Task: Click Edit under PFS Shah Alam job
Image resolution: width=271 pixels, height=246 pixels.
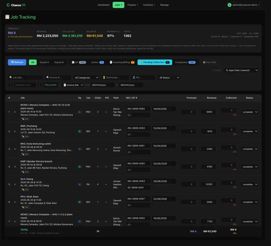Action: (25, 207)
